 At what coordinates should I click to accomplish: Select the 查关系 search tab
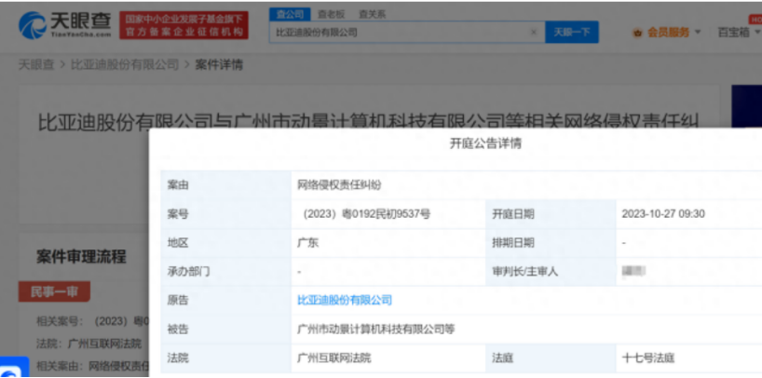tap(373, 14)
